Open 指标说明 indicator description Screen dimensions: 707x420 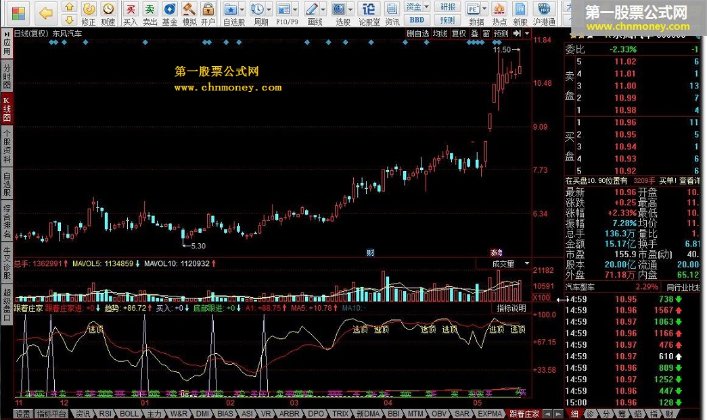(x=511, y=309)
